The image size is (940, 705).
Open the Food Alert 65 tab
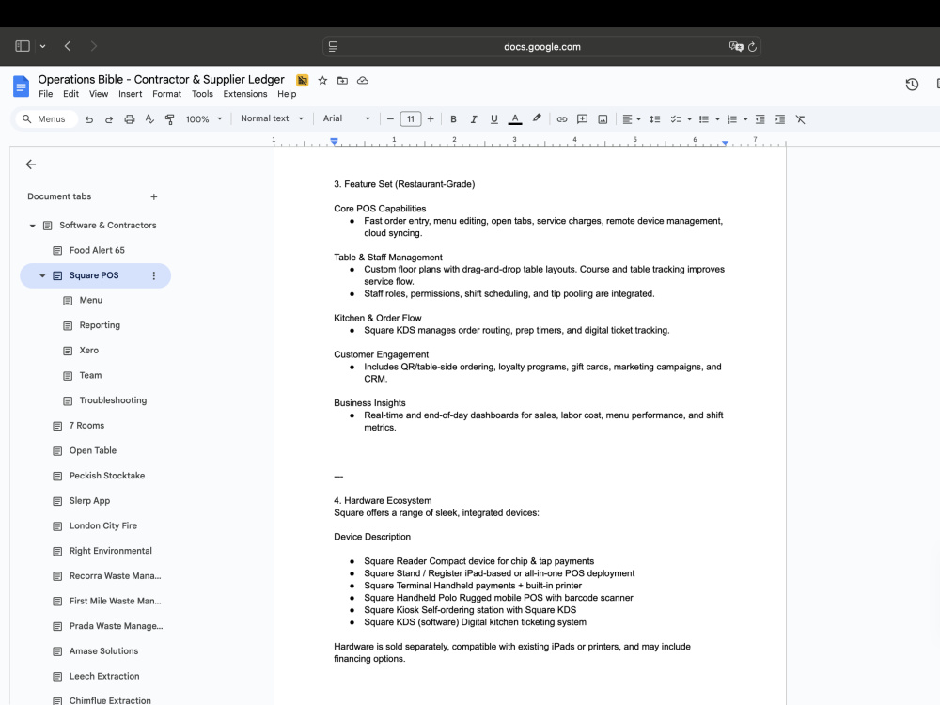pyautogui.click(x=96, y=251)
